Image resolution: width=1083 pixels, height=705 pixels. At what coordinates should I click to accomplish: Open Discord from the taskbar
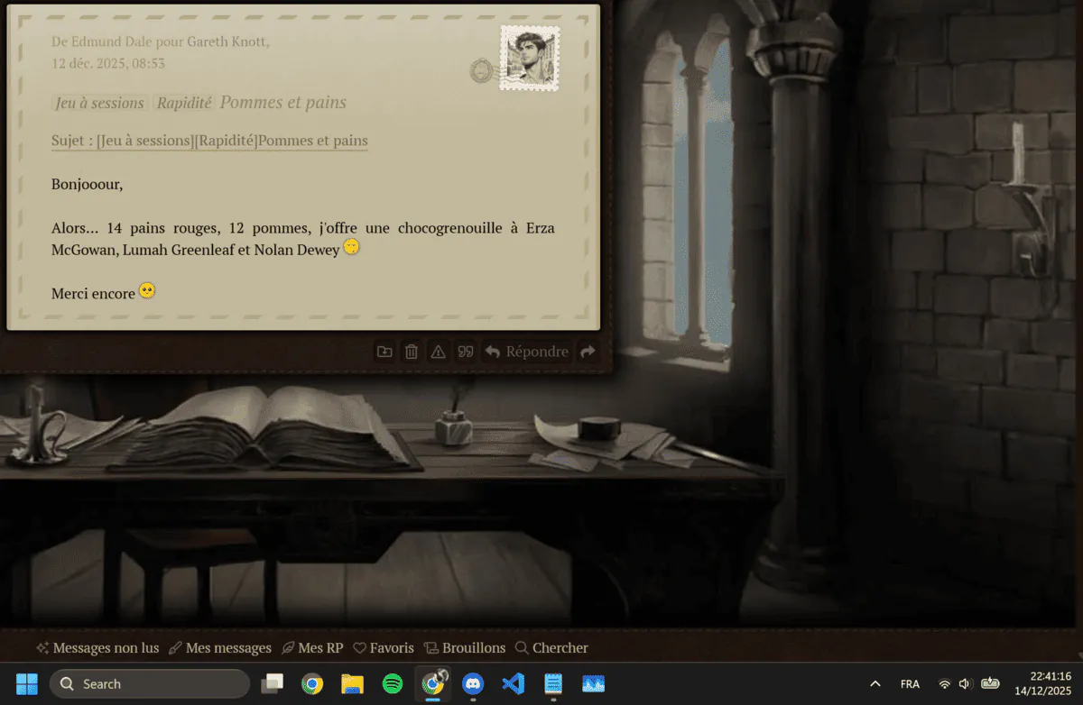tap(473, 684)
